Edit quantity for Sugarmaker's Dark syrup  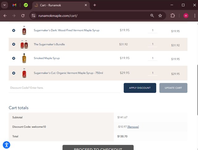153,30
